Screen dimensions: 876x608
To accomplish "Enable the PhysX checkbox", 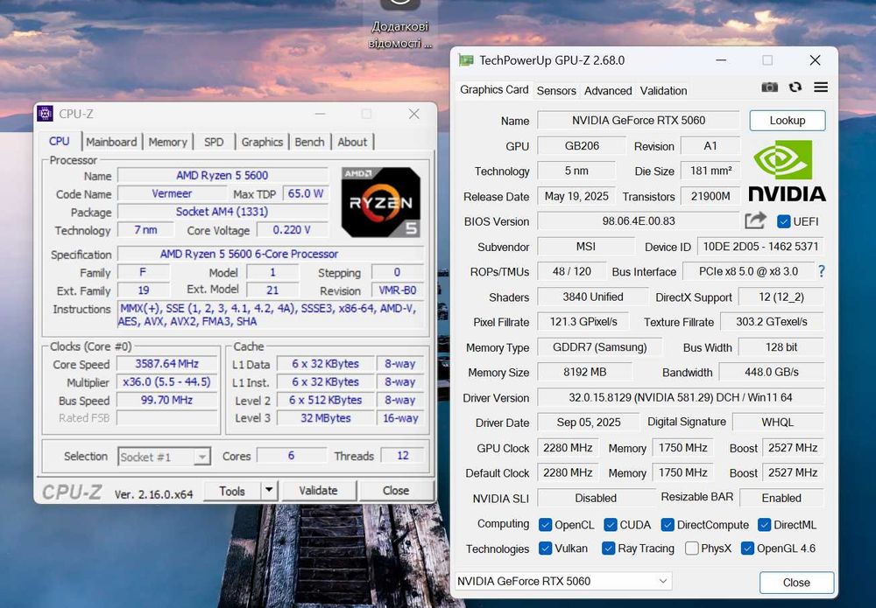I will [x=692, y=549].
